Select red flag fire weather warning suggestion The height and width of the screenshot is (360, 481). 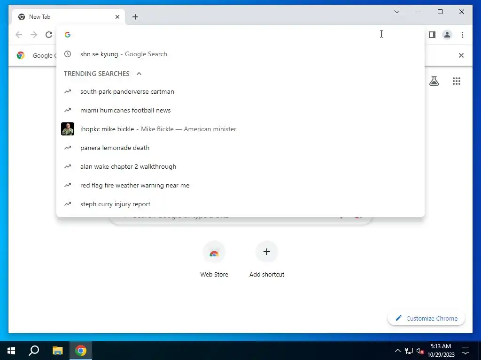(240, 185)
